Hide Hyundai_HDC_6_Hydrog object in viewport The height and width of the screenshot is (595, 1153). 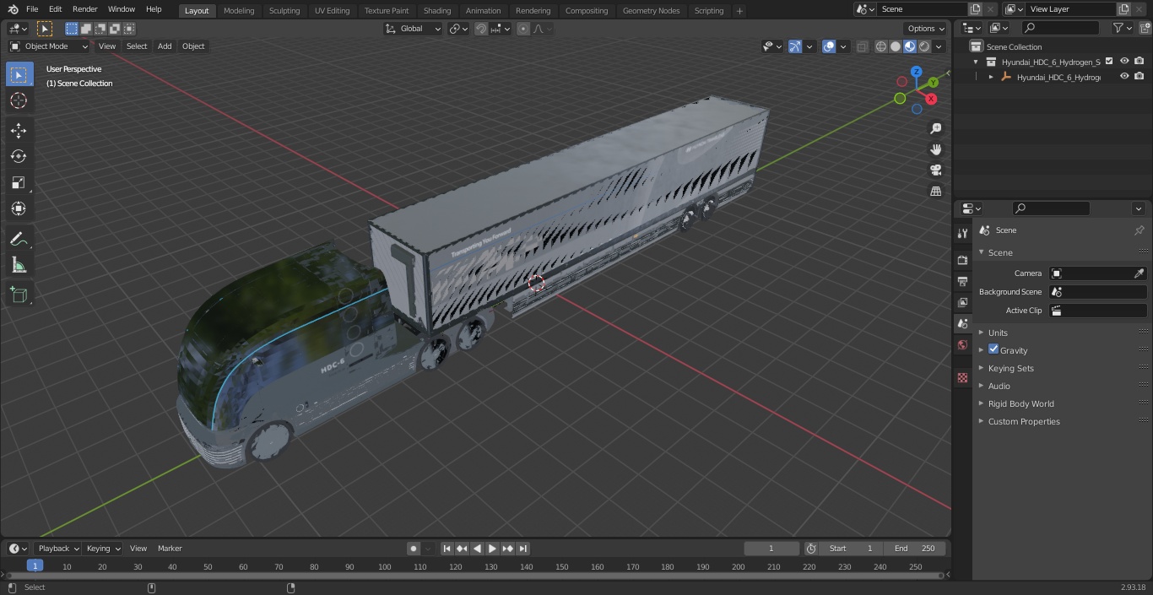tap(1124, 76)
